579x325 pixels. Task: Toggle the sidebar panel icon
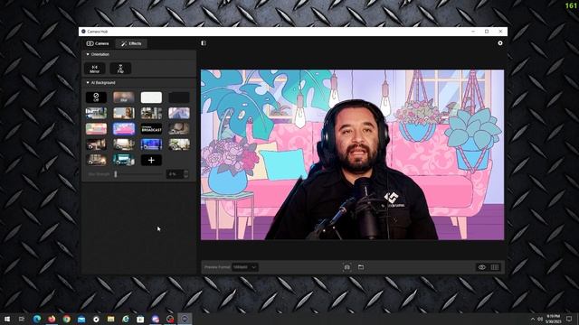coord(204,43)
